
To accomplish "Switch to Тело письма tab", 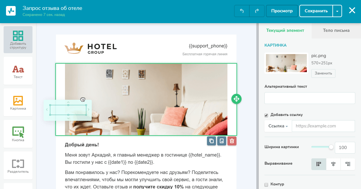I will pos(336,30).
